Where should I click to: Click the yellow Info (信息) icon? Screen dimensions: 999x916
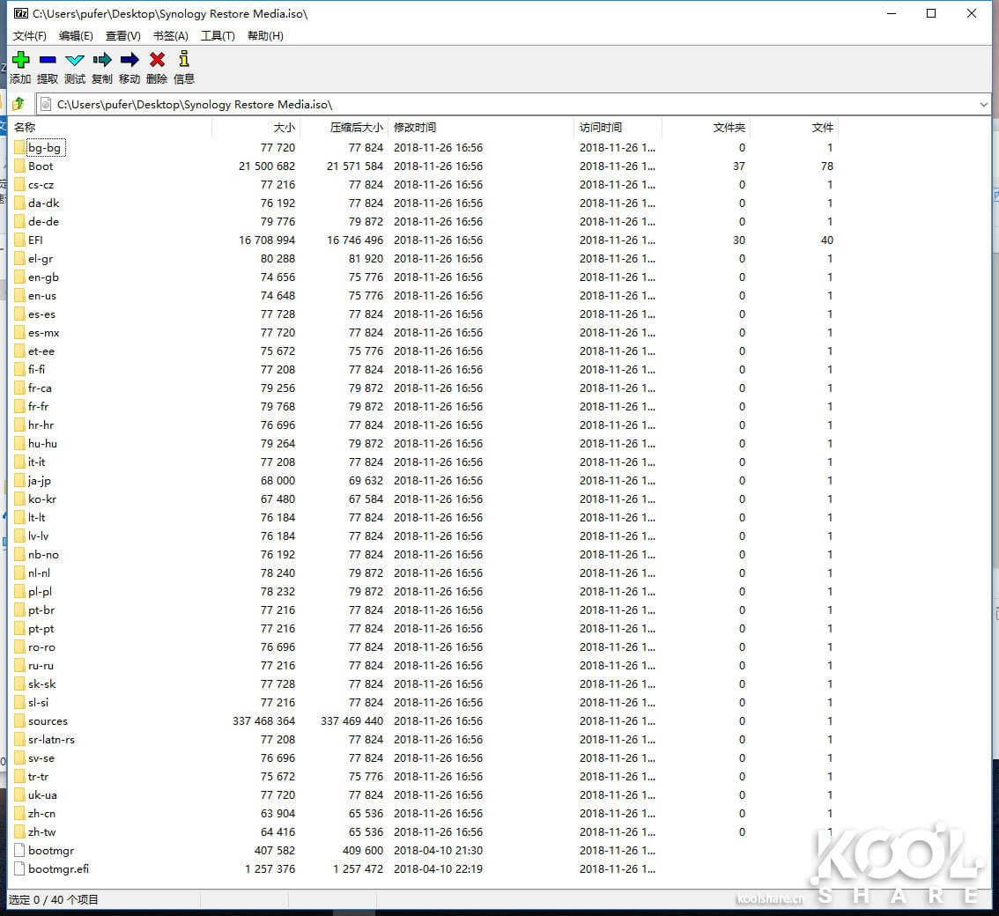(184, 60)
